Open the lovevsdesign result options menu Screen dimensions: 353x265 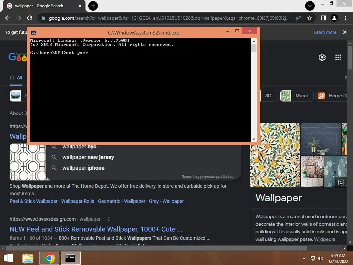109,219
